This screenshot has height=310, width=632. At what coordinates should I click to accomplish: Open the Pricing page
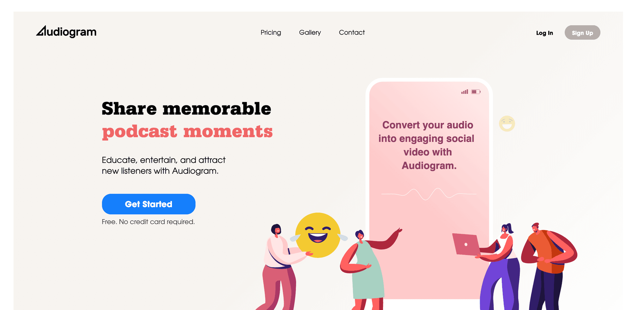pos(271,33)
